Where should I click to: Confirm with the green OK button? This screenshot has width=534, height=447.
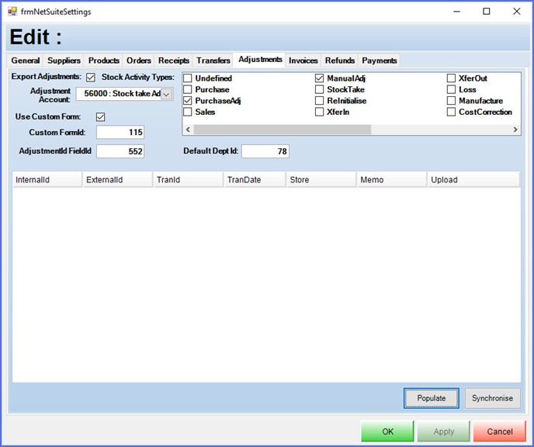coord(387,431)
